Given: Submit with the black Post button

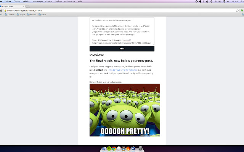Looking at the screenshot, I should (122, 49).
